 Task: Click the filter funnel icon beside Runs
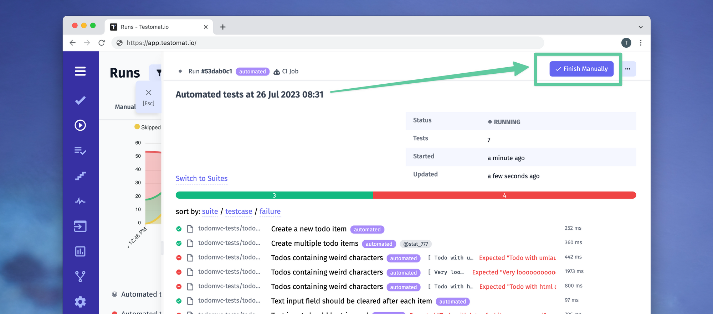click(159, 73)
